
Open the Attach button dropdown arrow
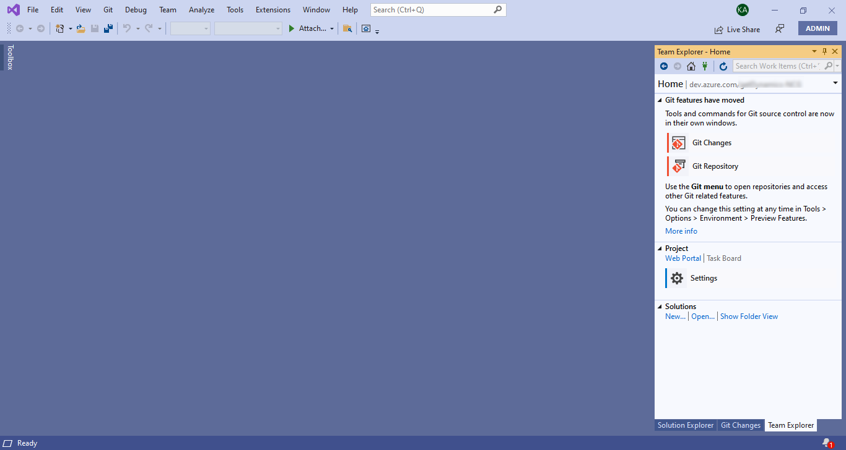click(332, 28)
